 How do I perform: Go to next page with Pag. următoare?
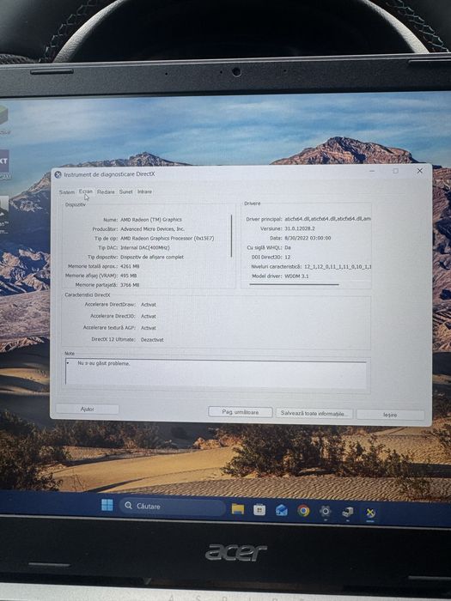coord(241,412)
